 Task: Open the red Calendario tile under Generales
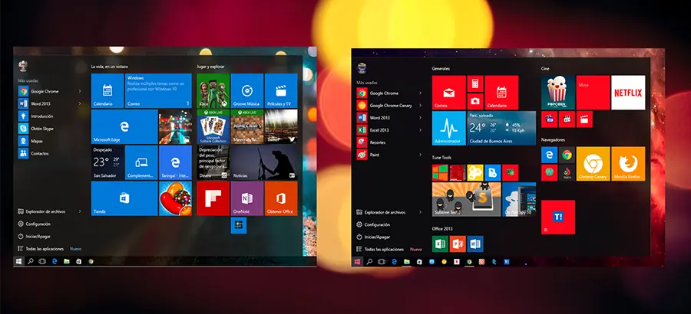[x=501, y=93]
